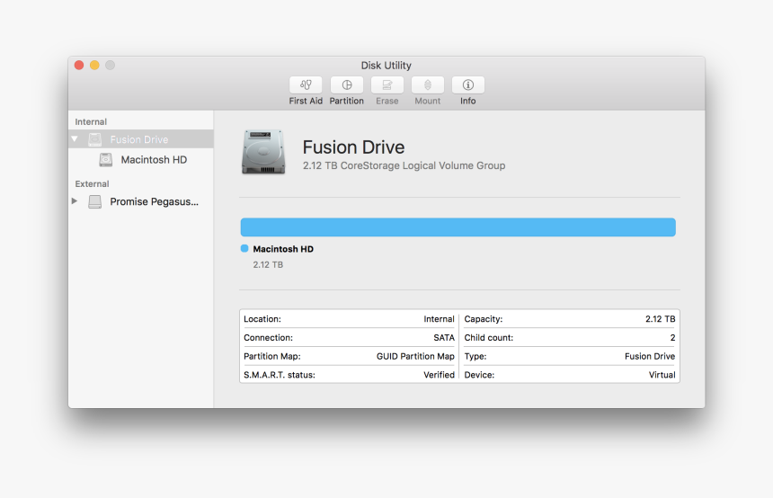Collapse the Fusion Drive disclosure triangle
This screenshot has height=498, width=773.
(x=75, y=139)
